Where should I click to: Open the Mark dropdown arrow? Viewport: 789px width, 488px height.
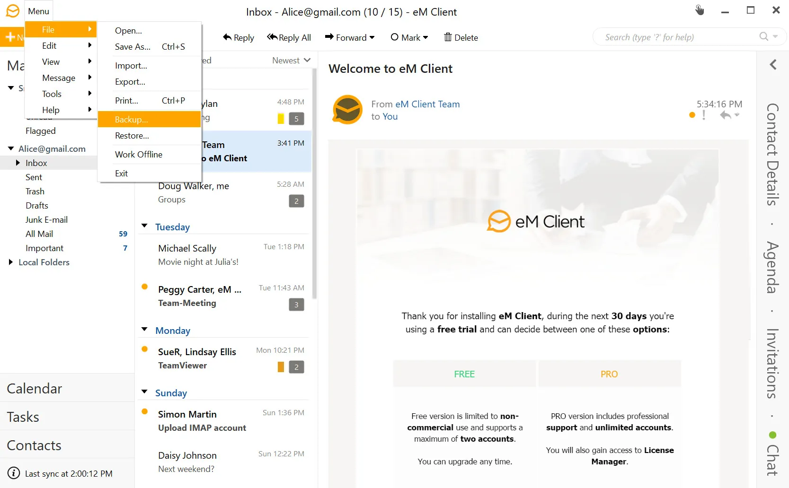click(x=426, y=37)
